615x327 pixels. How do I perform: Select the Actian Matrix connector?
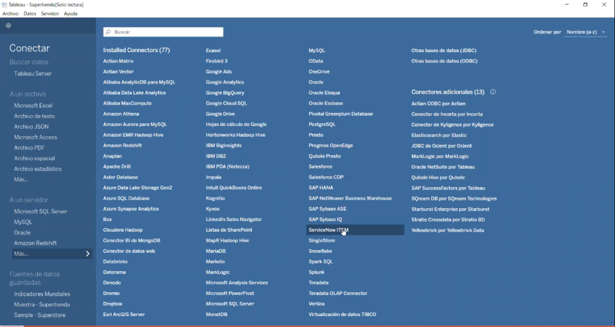tap(118, 61)
